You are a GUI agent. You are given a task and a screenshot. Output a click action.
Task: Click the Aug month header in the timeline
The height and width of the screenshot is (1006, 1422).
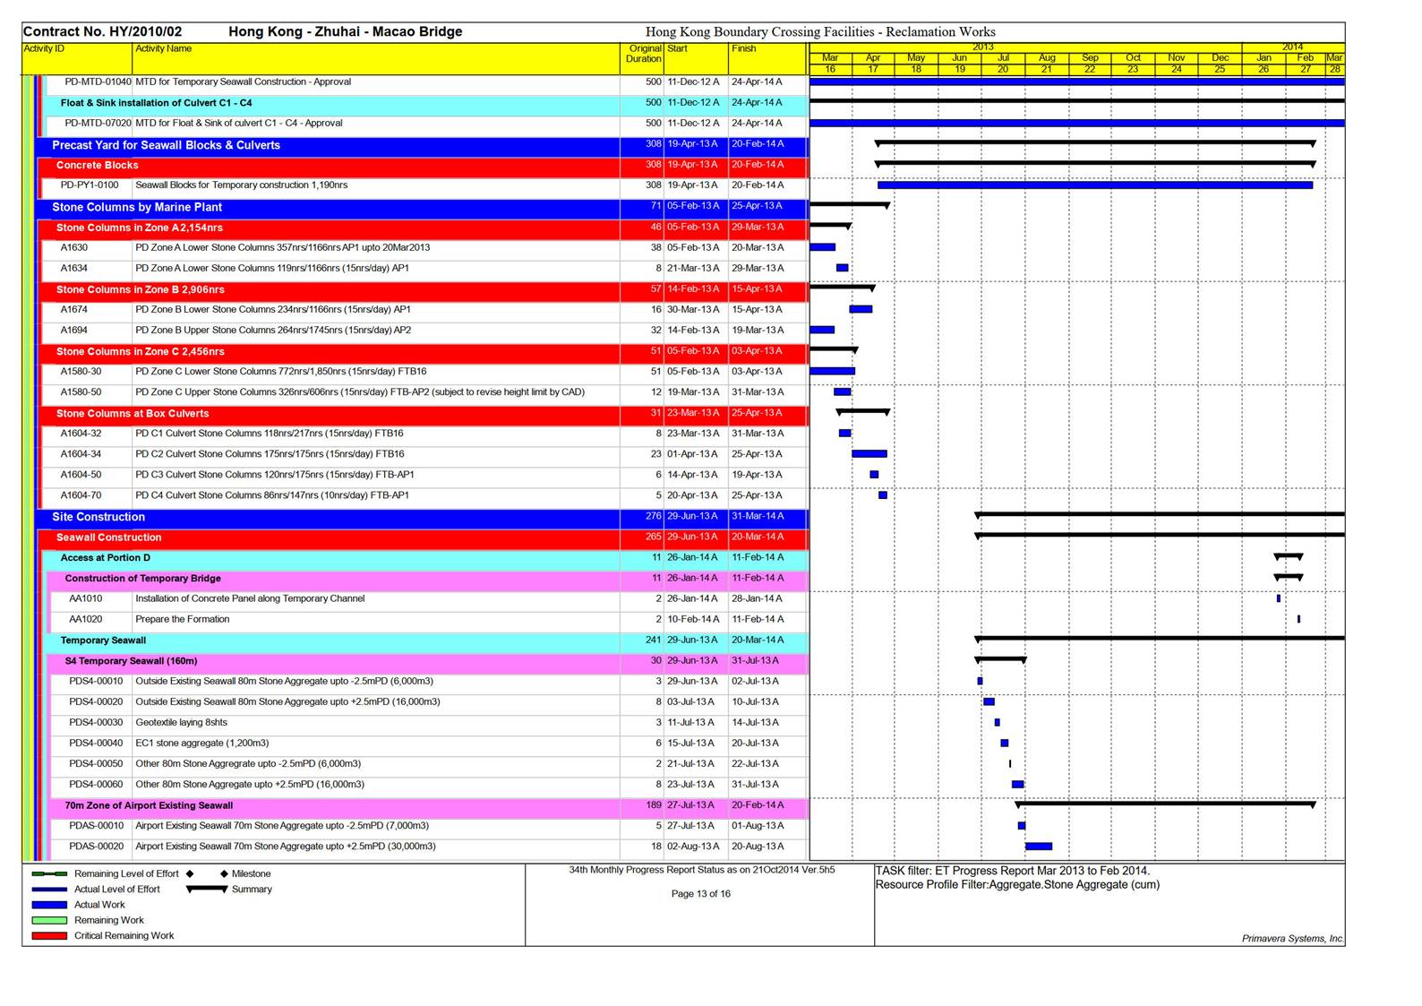(1047, 57)
